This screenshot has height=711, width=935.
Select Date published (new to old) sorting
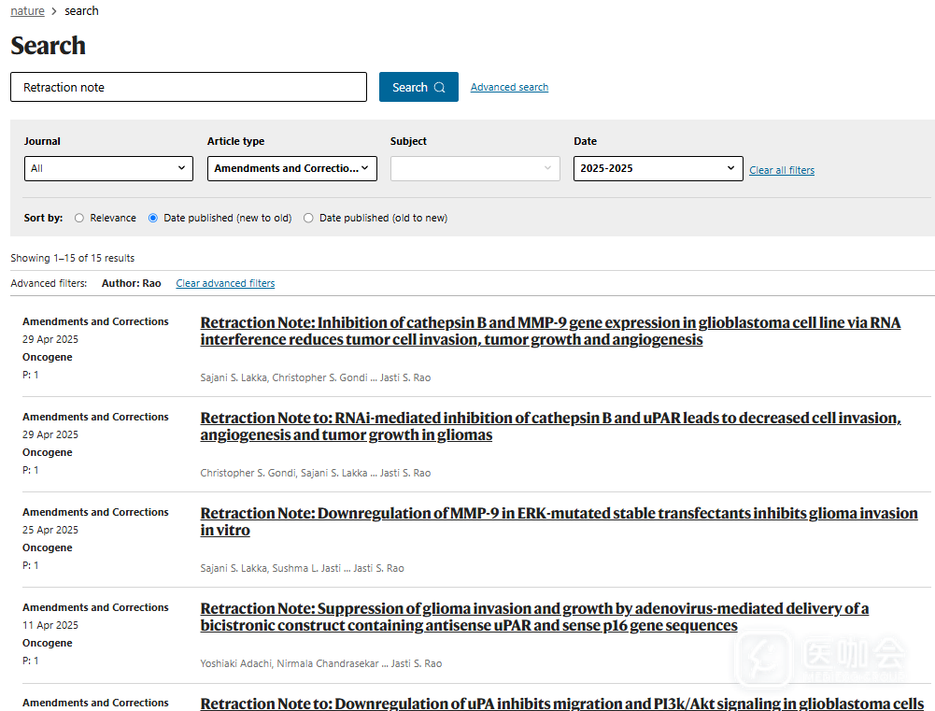(x=153, y=218)
